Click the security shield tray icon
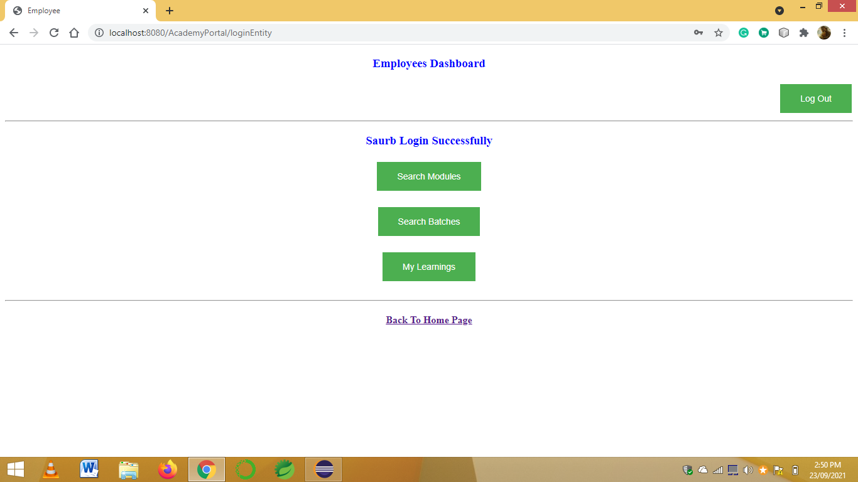This screenshot has width=858, height=482. (688, 470)
